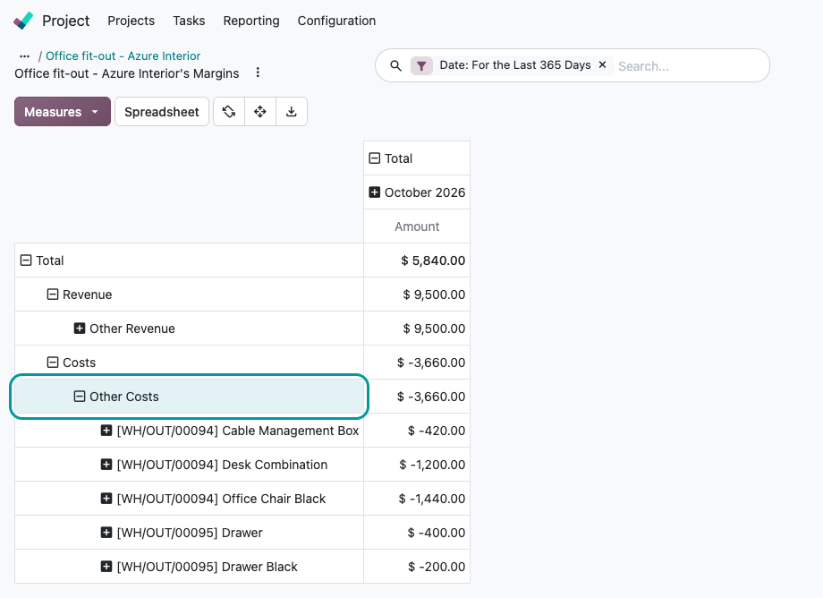Remove the Date filter facet
The height and width of the screenshot is (598, 823).
[603, 64]
